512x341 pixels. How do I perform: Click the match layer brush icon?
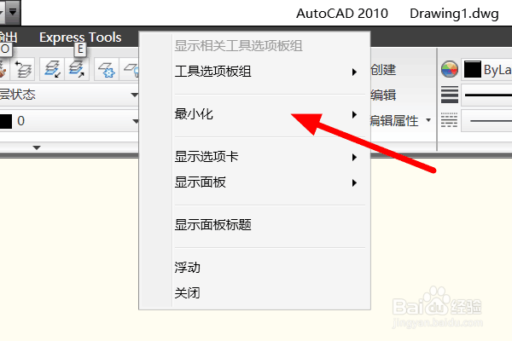tap(3, 69)
